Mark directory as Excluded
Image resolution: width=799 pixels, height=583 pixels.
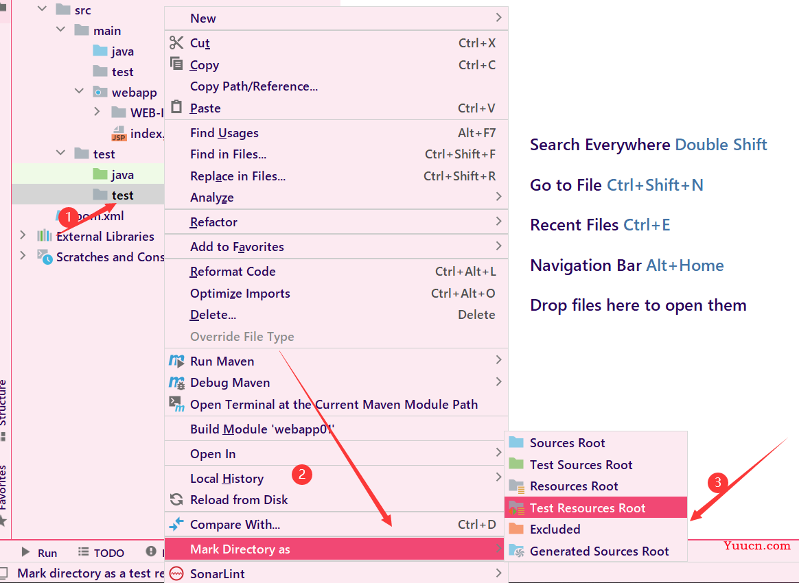(x=596, y=529)
